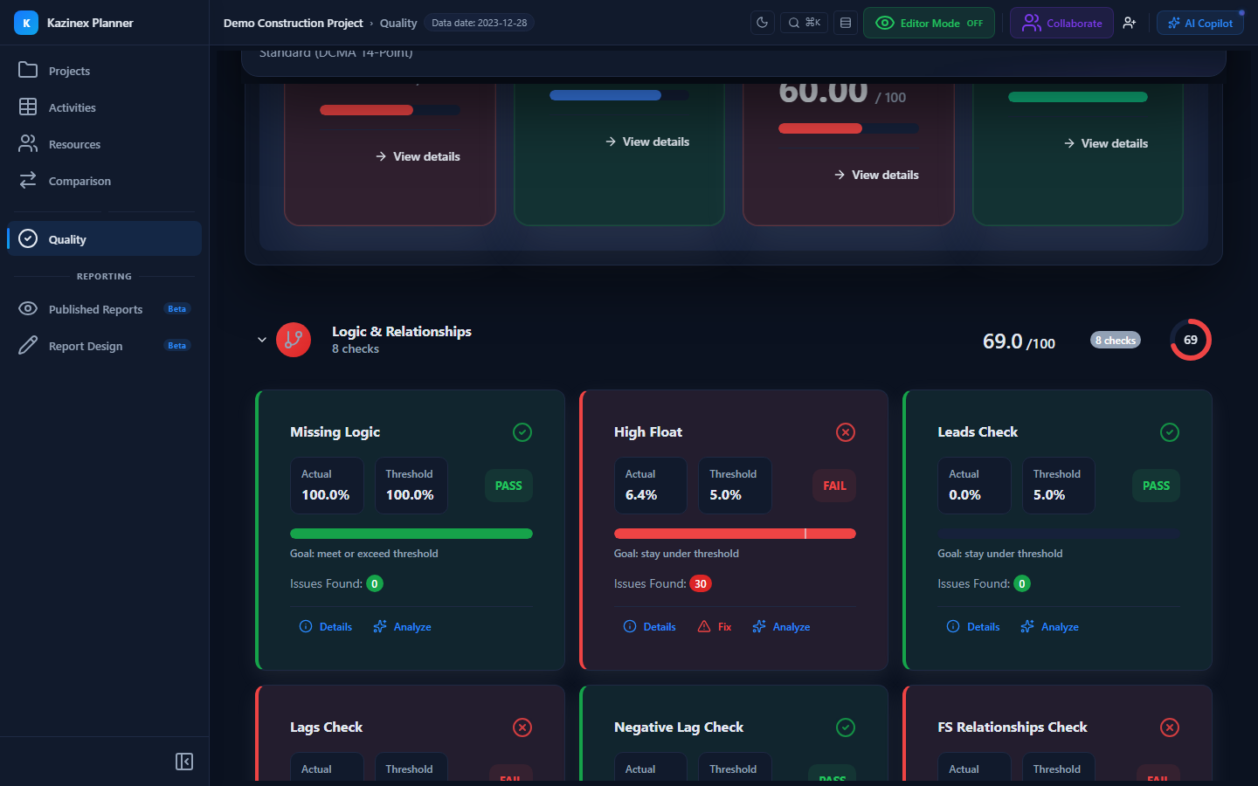Click the AI Copilot button
Screen dimensions: 1258x786
coord(1200,23)
